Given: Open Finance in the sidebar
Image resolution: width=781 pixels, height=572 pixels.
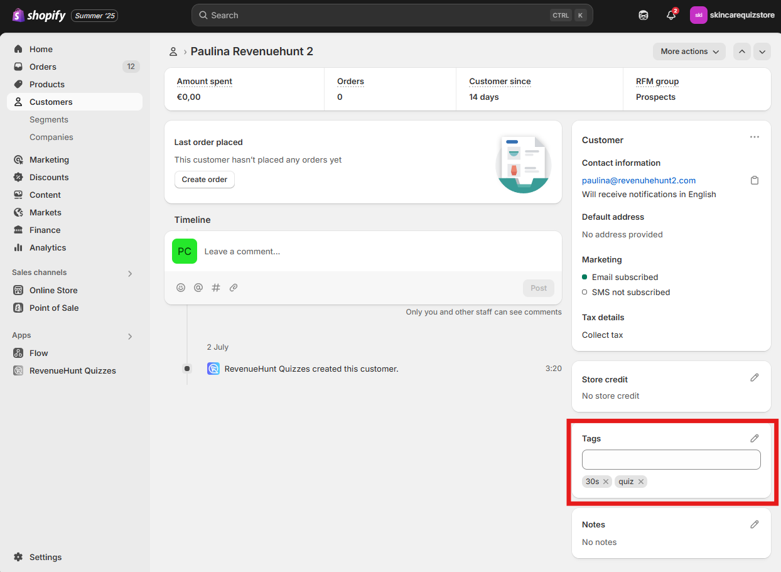Looking at the screenshot, I should pyautogui.click(x=75, y=230).
